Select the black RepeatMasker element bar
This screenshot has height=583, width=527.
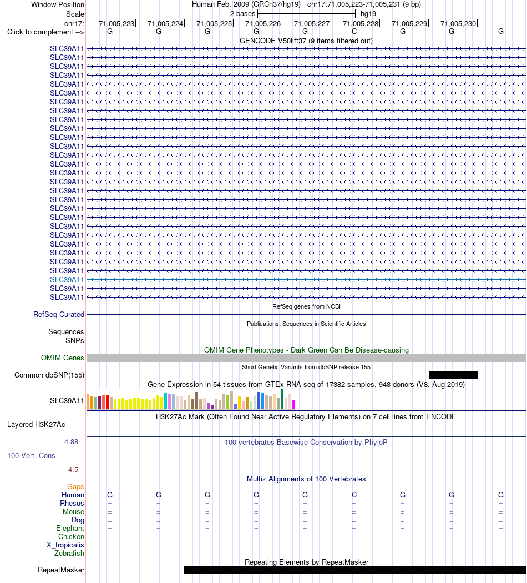356,570
